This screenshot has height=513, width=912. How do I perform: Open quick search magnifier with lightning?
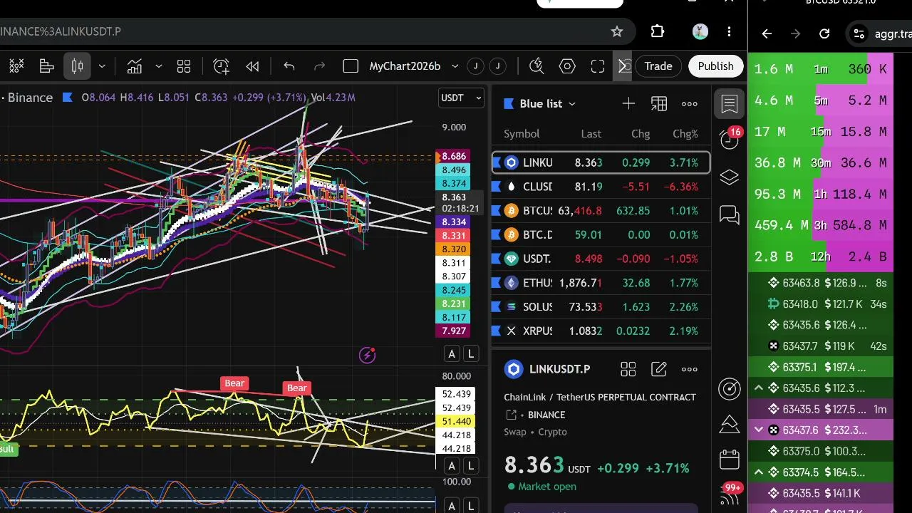537,66
